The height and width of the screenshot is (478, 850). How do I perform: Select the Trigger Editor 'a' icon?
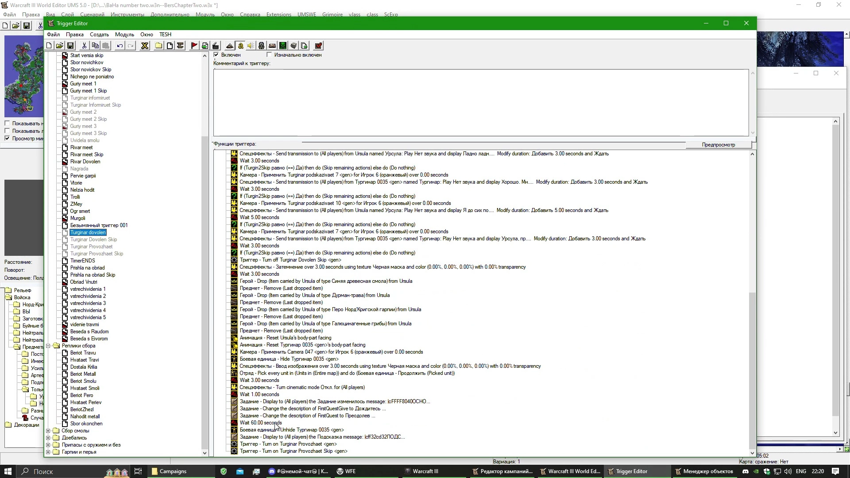[x=240, y=46]
